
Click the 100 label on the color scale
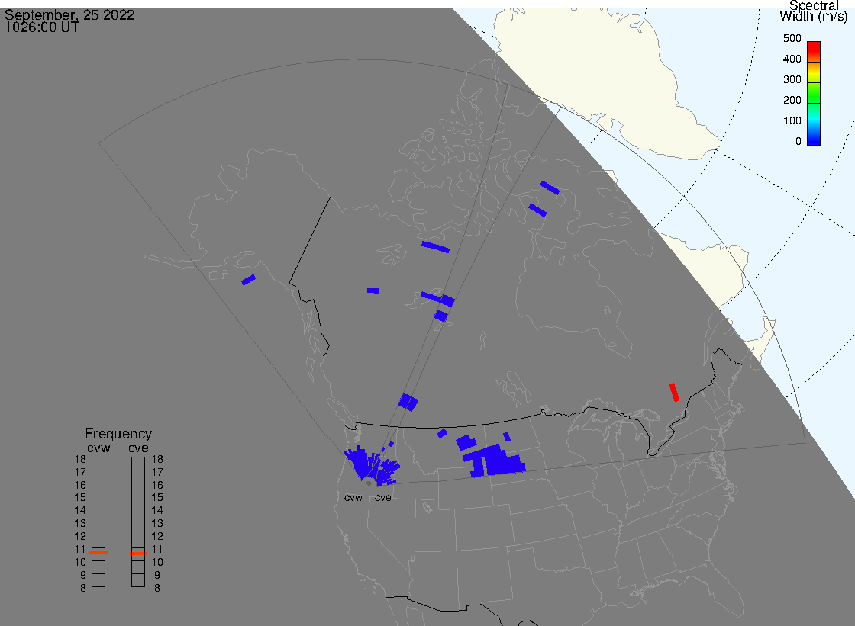point(792,121)
